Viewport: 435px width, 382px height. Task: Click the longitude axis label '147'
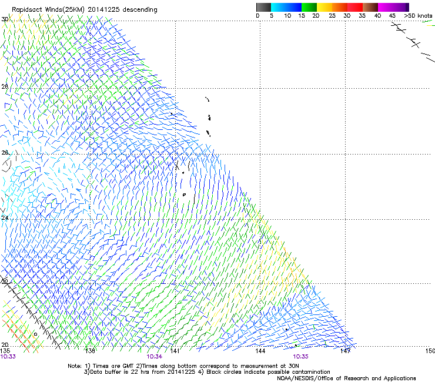point(346,351)
